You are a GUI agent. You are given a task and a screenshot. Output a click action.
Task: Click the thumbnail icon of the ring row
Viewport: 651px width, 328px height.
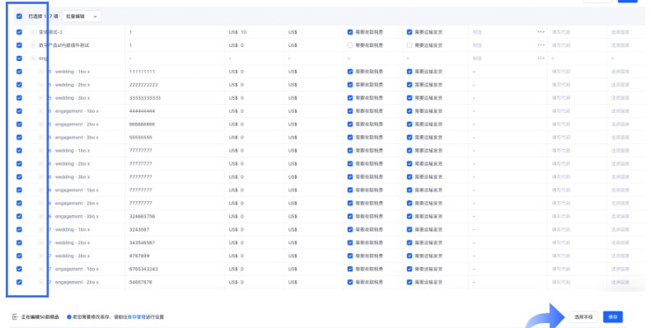33,59
